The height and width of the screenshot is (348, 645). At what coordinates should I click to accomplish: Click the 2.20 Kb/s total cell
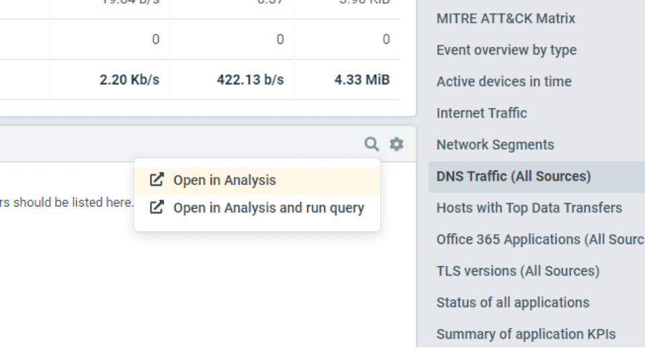click(129, 80)
